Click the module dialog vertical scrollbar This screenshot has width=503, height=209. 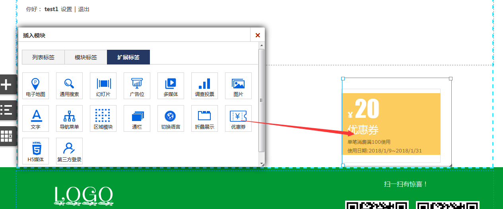(x=261, y=100)
